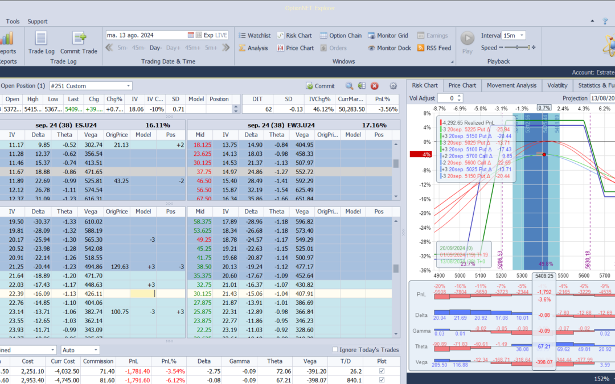The width and height of the screenshot is (615, 384).
Task: Open position settings gear icon
Action: coord(393,86)
